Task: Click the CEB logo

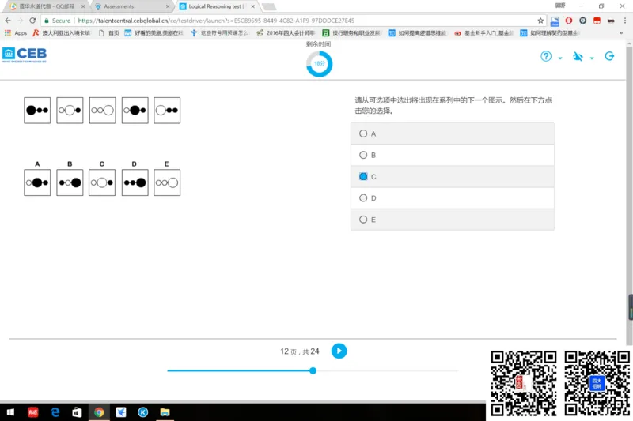Action: (25, 55)
